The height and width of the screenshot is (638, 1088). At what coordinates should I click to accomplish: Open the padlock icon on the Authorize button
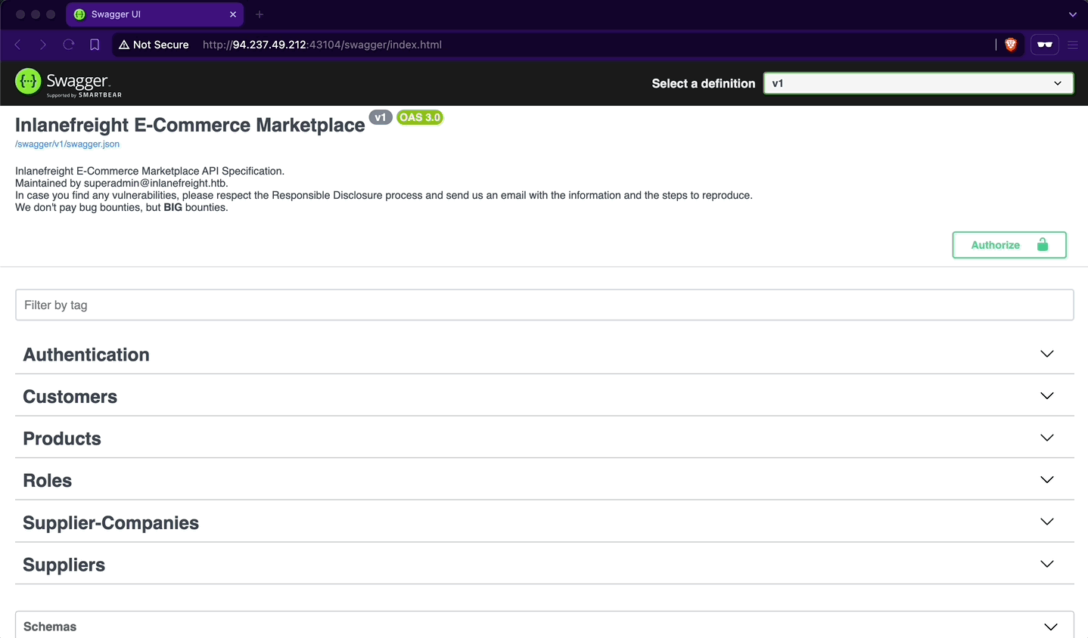coord(1042,244)
